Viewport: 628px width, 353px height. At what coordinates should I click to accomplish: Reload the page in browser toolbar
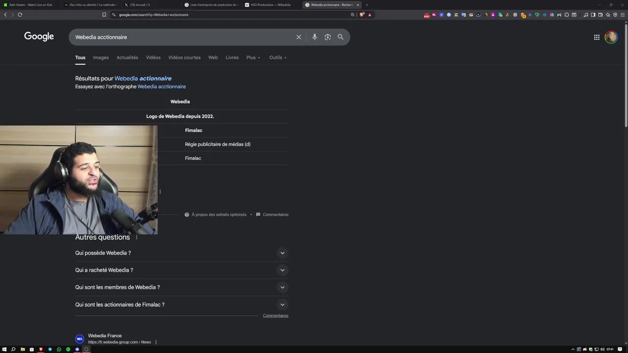coord(20,15)
